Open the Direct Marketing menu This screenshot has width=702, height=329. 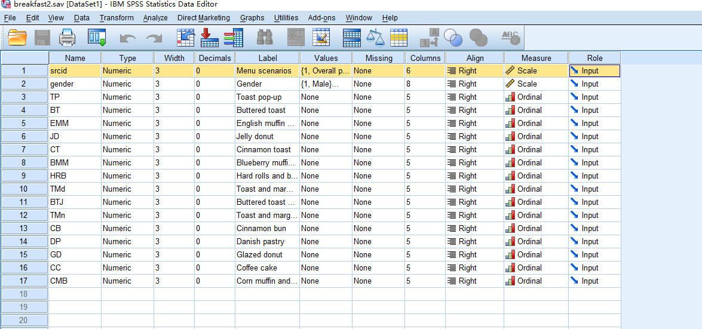pyautogui.click(x=203, y=18)
